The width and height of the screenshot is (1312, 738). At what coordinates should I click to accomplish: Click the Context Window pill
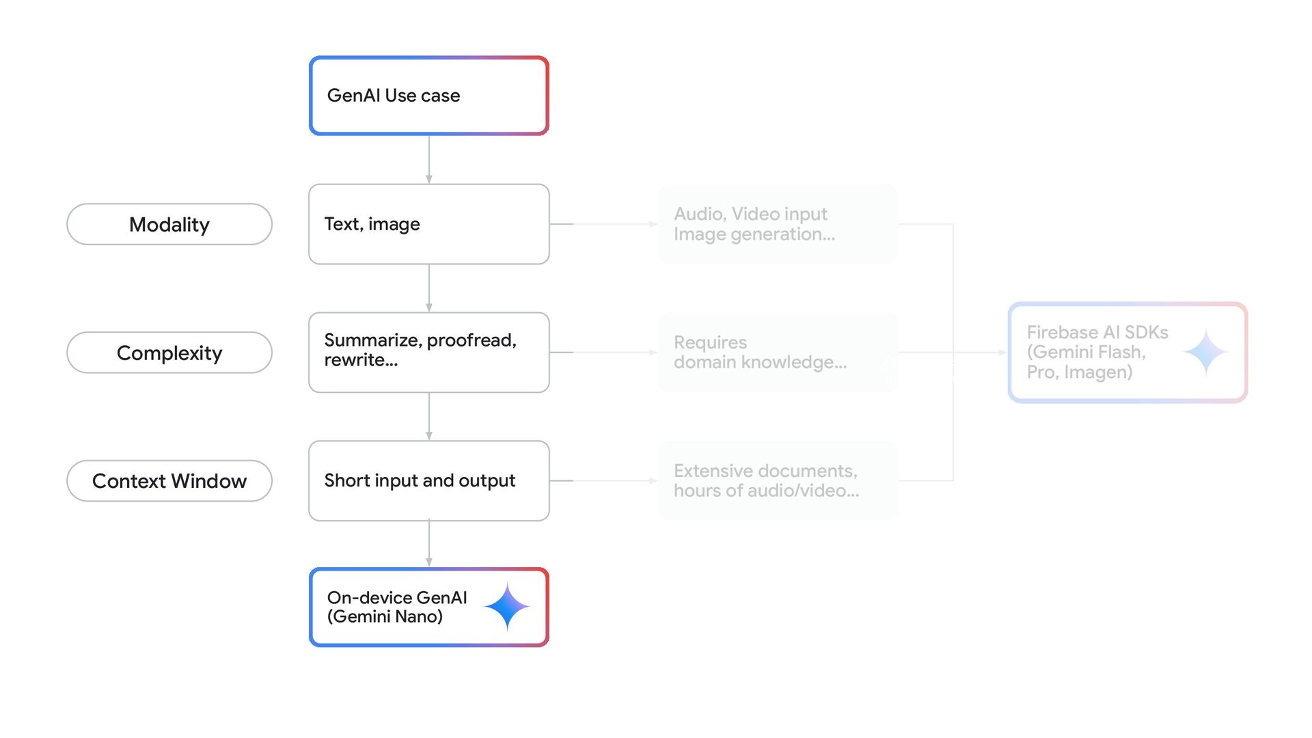pyautogui.click(x=169, y=481)
